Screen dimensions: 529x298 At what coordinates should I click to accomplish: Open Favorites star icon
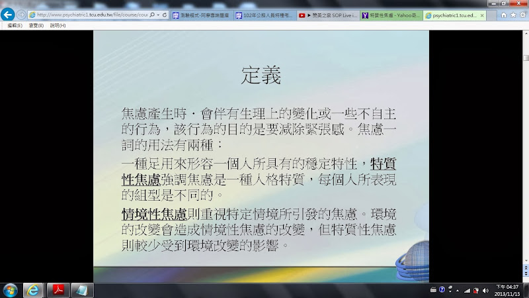tap(513, 15)
